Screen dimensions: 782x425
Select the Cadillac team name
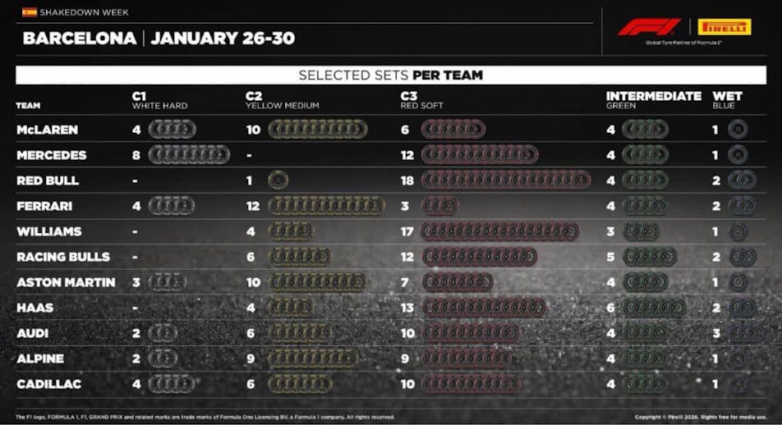click(48, 384)
